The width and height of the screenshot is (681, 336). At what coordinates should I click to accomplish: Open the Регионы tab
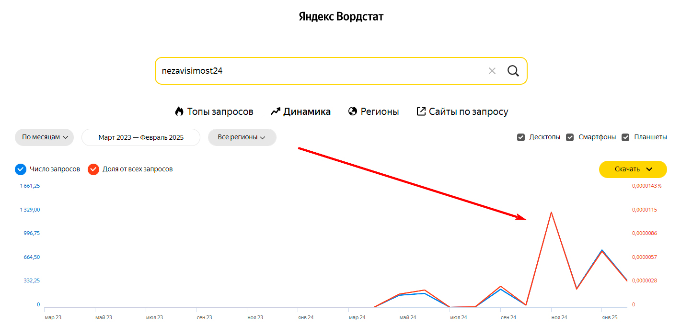pos(380,112)
